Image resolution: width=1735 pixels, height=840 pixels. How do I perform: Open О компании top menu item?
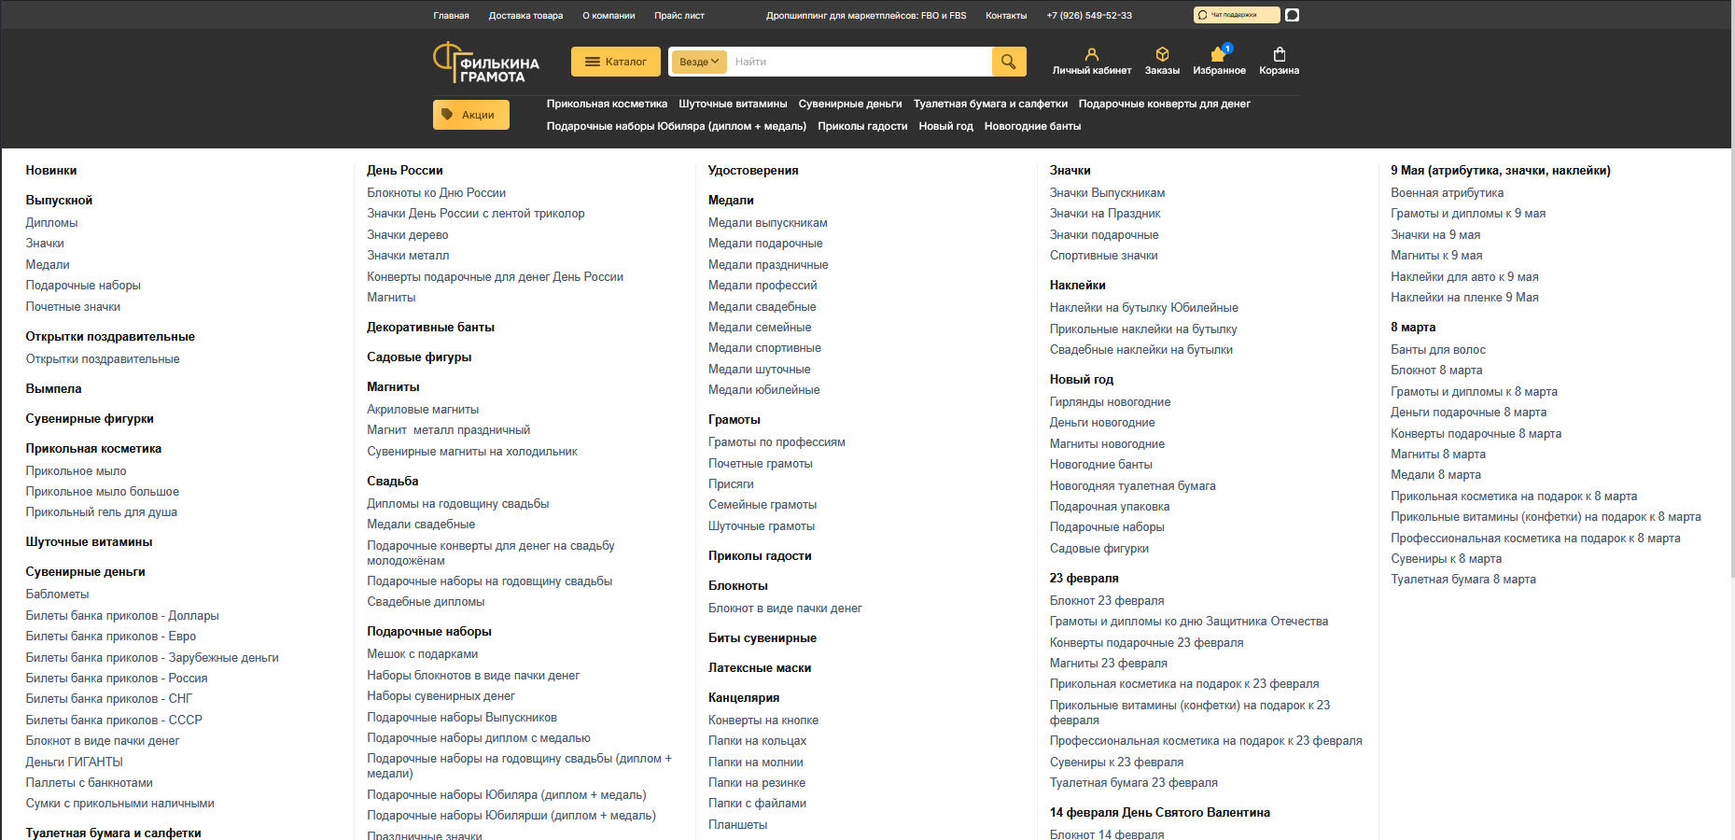point(609,16)
